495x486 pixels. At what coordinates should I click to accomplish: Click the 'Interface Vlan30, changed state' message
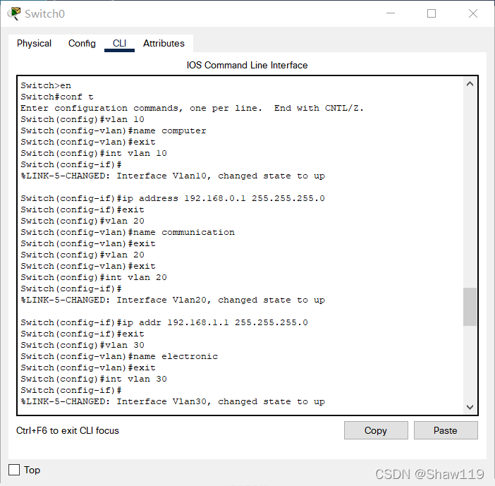(173, 401)
